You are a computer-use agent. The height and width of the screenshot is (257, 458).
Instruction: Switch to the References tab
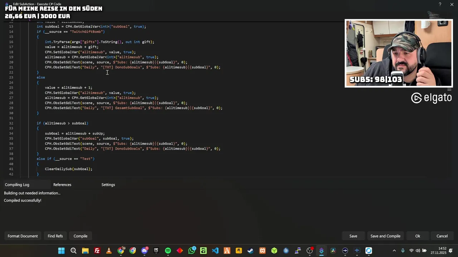(x=62, y=185)
